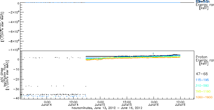Click the orange 1060-1900 energy range label
Image resolution: width=214 pixels, height=110 pixels.
[x=204, y=97]
